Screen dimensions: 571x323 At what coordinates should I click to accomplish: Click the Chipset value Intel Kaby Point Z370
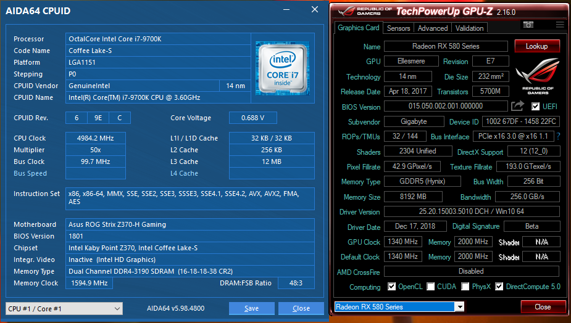click(x=190, y=248)
